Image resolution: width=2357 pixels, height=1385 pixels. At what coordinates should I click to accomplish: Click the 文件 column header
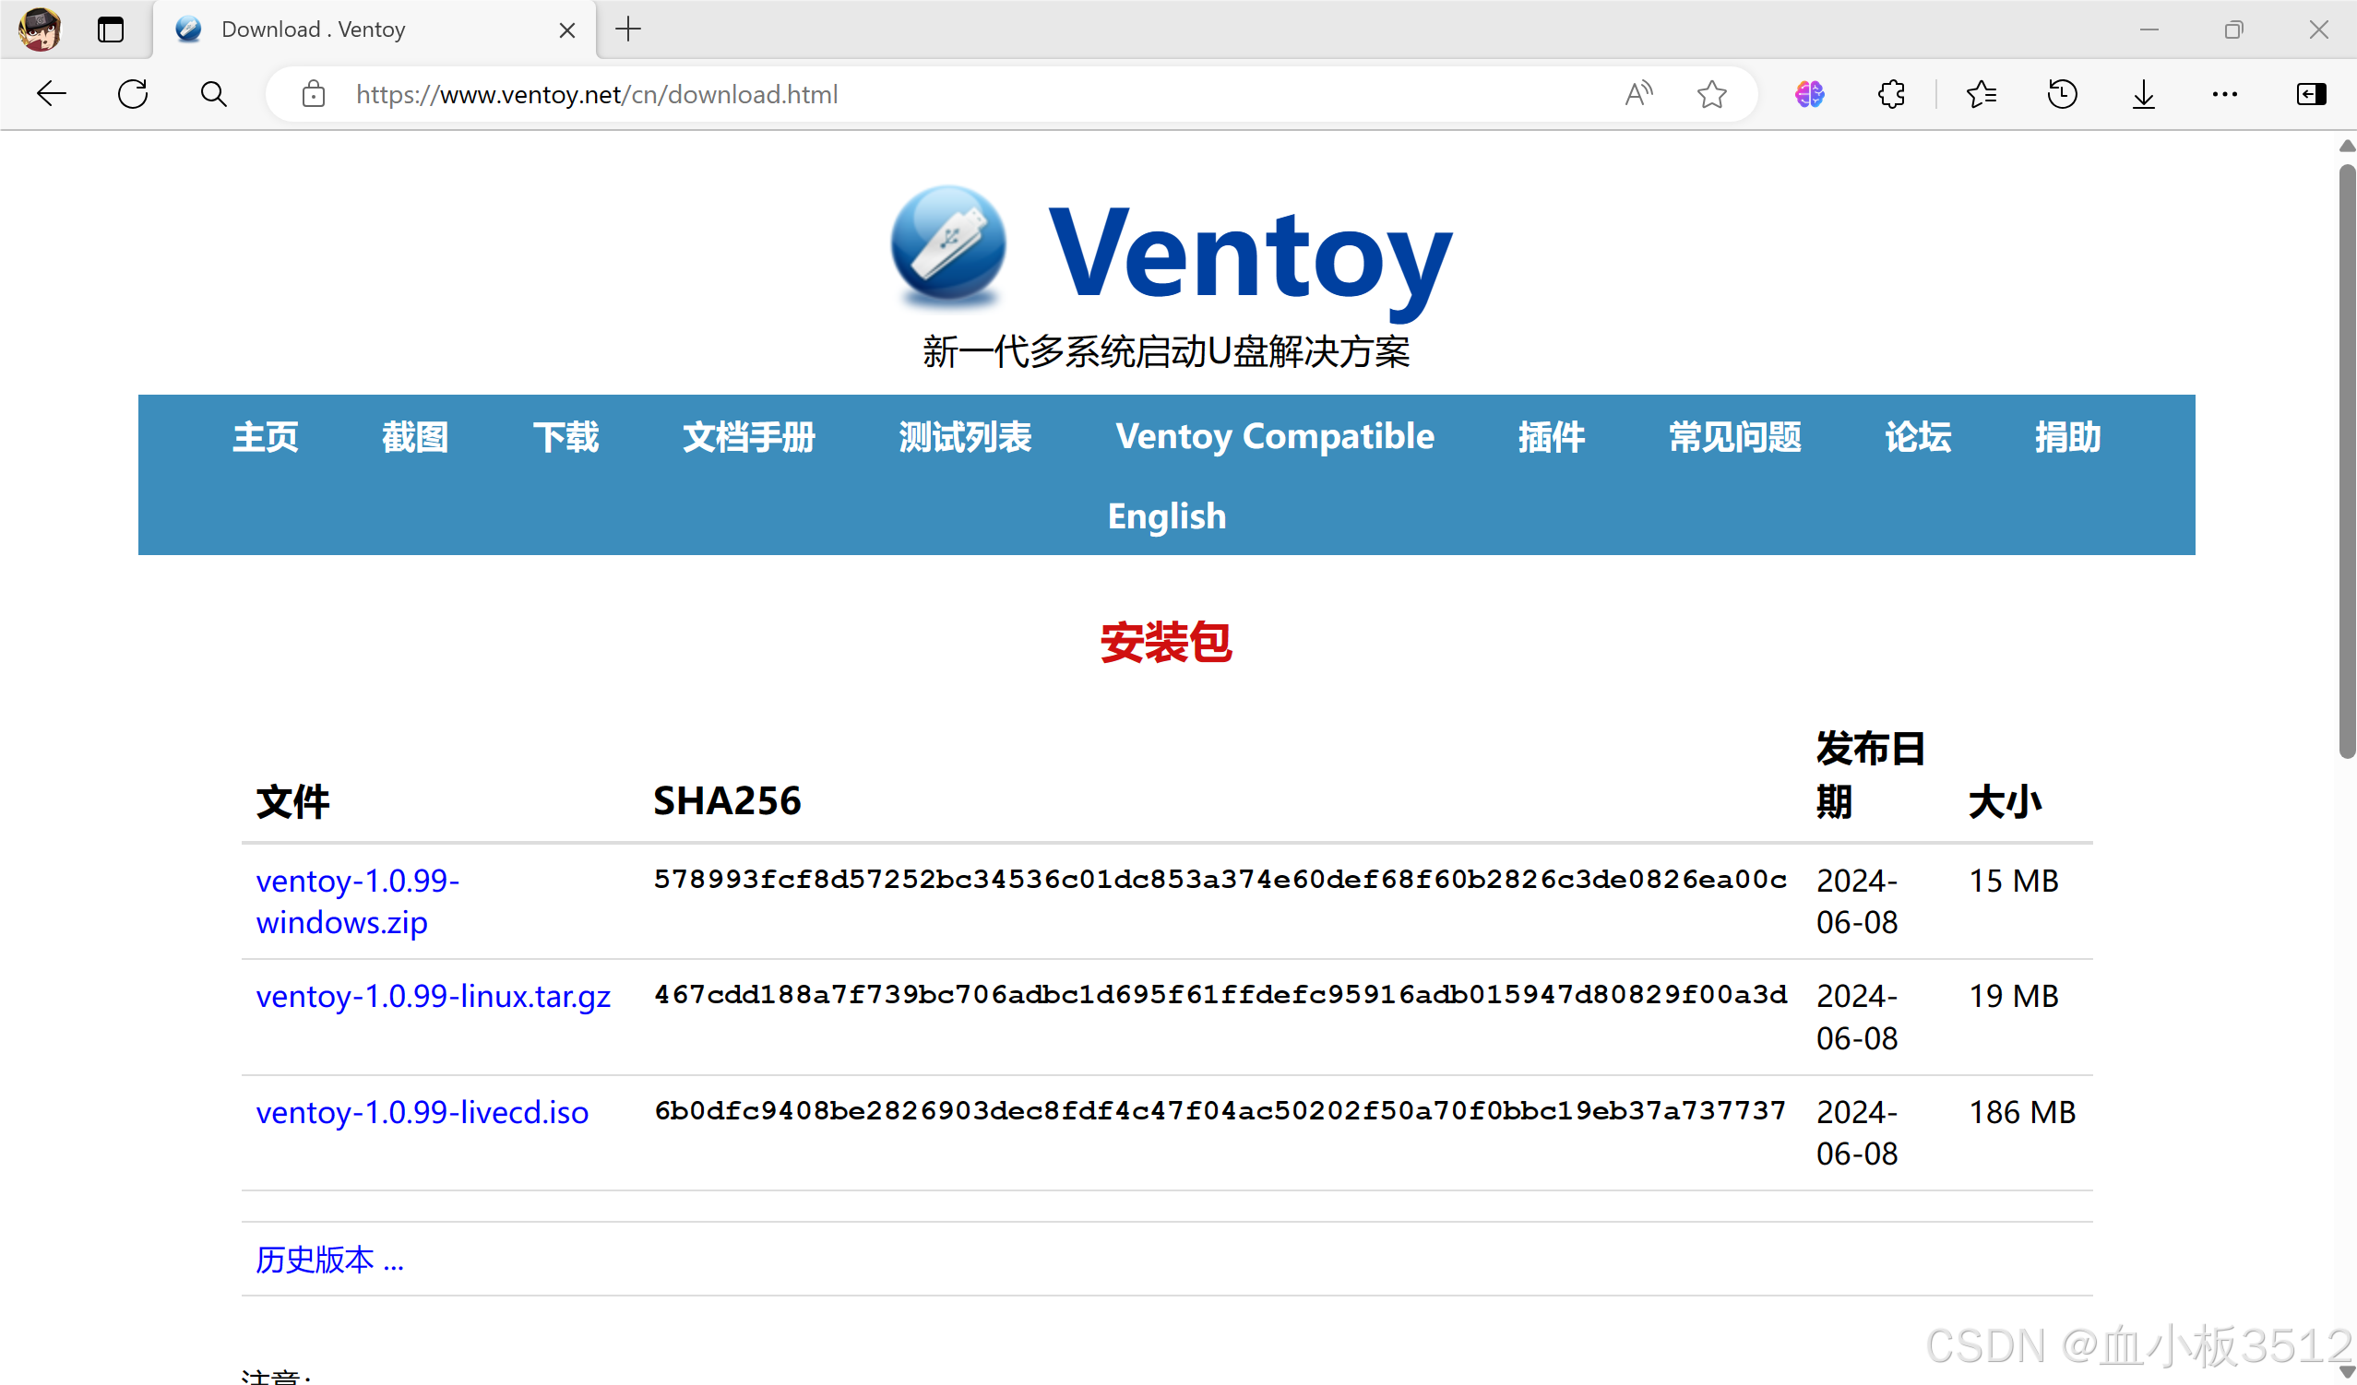[x=292, y=801]
